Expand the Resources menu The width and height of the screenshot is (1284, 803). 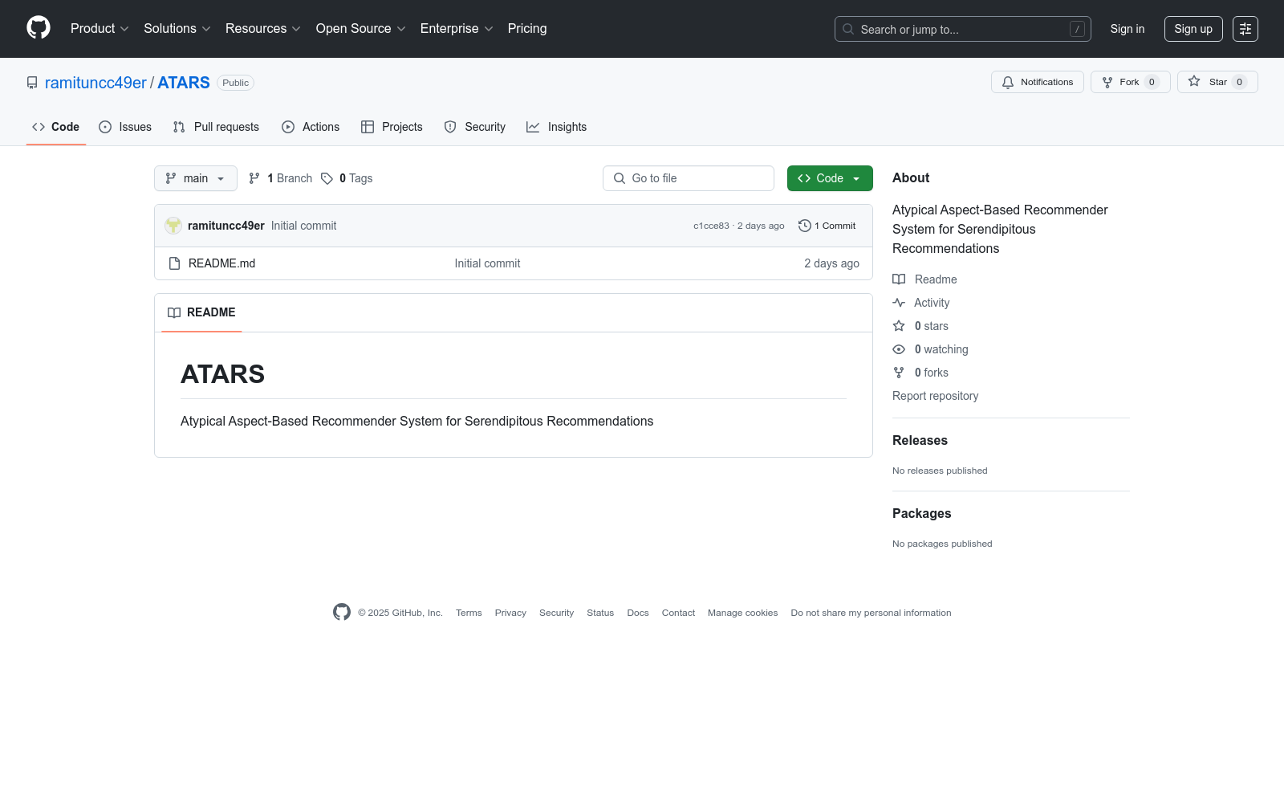[x=263, y=29]
